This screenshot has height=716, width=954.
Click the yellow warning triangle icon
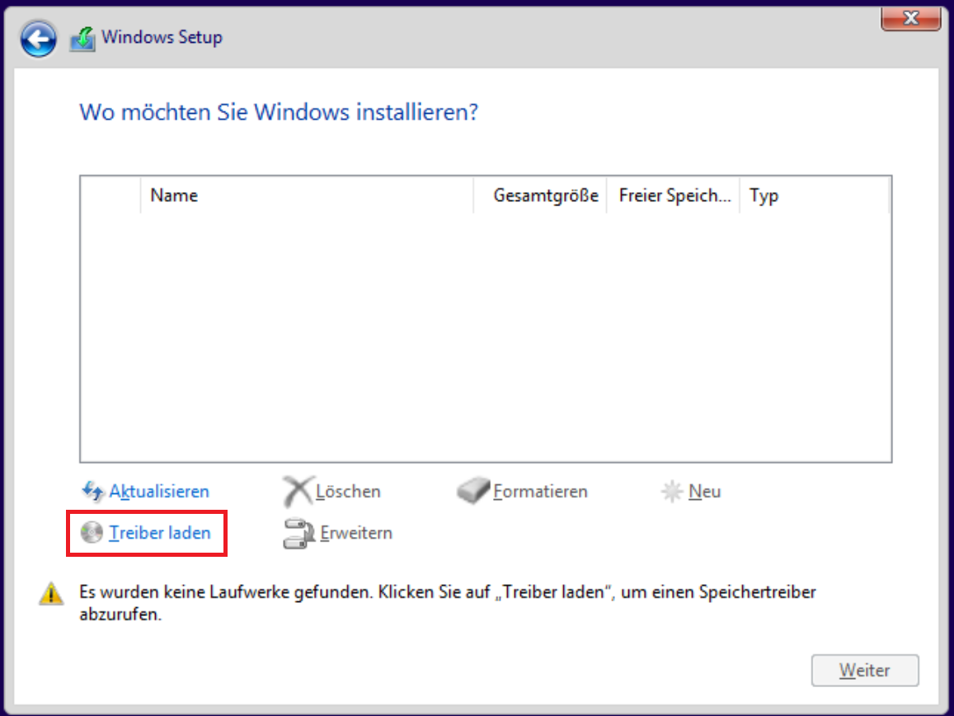[51, 594]
